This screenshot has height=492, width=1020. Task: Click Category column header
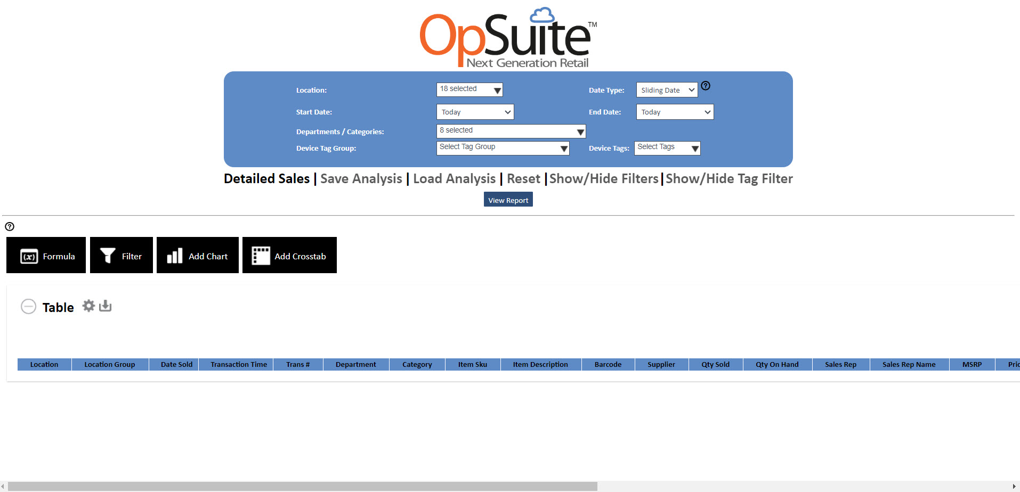point(417,364)
